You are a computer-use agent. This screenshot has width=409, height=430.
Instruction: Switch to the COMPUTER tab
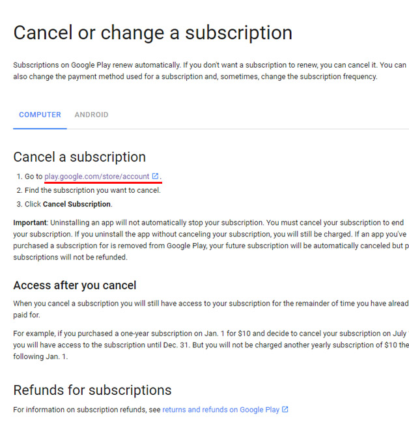click(40, 115)
